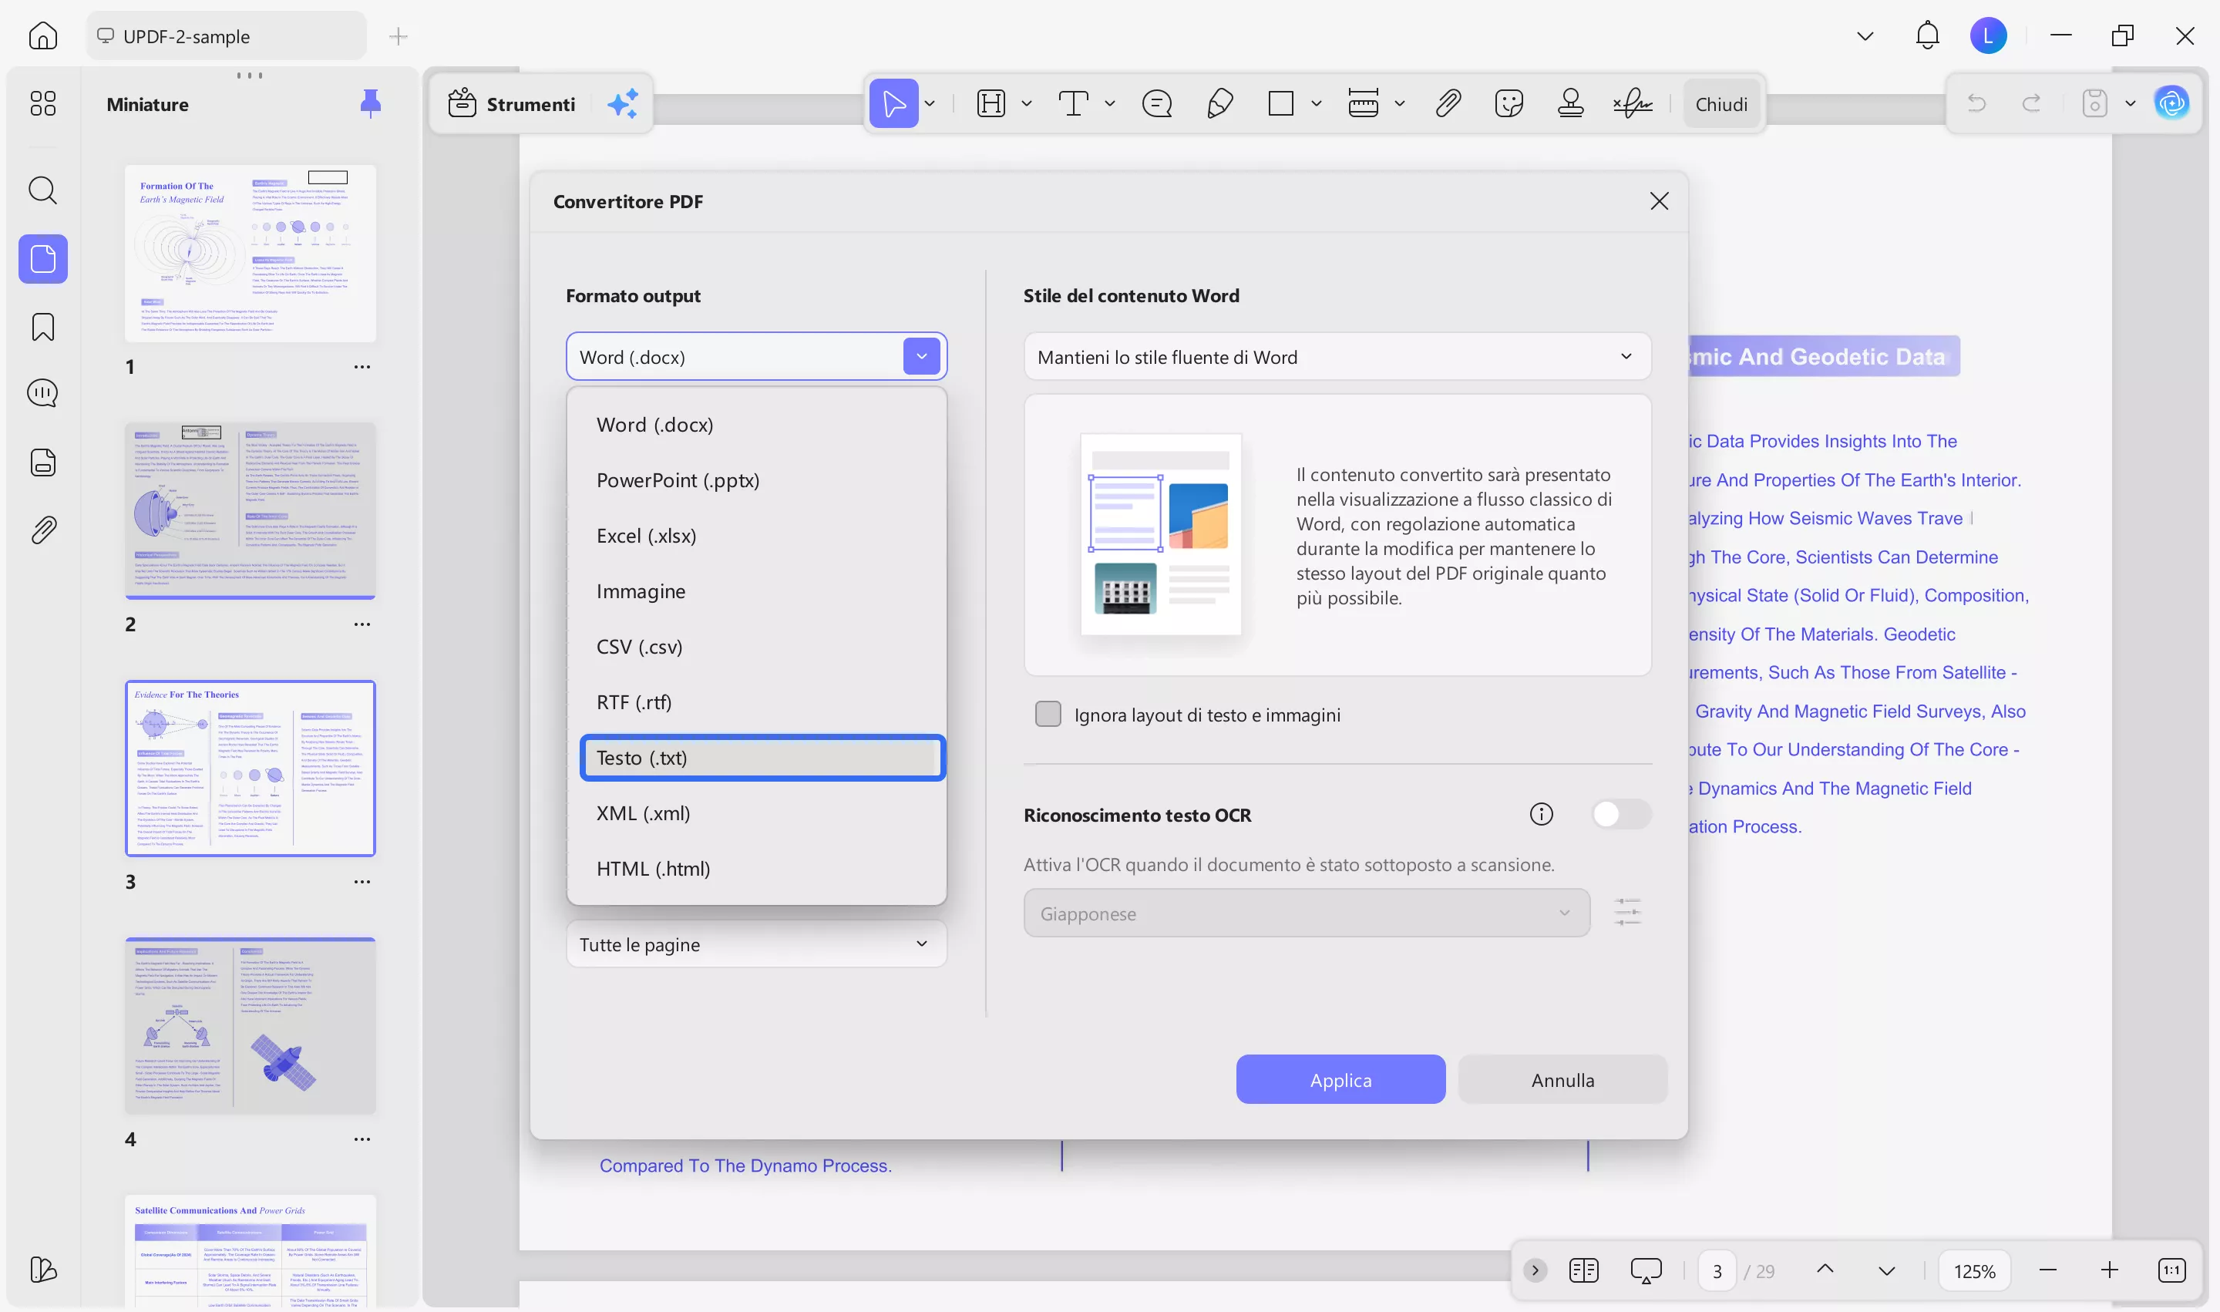2220x1312 pixels.
Task: Select the signature tool icon
Action: coord(1632,103)
